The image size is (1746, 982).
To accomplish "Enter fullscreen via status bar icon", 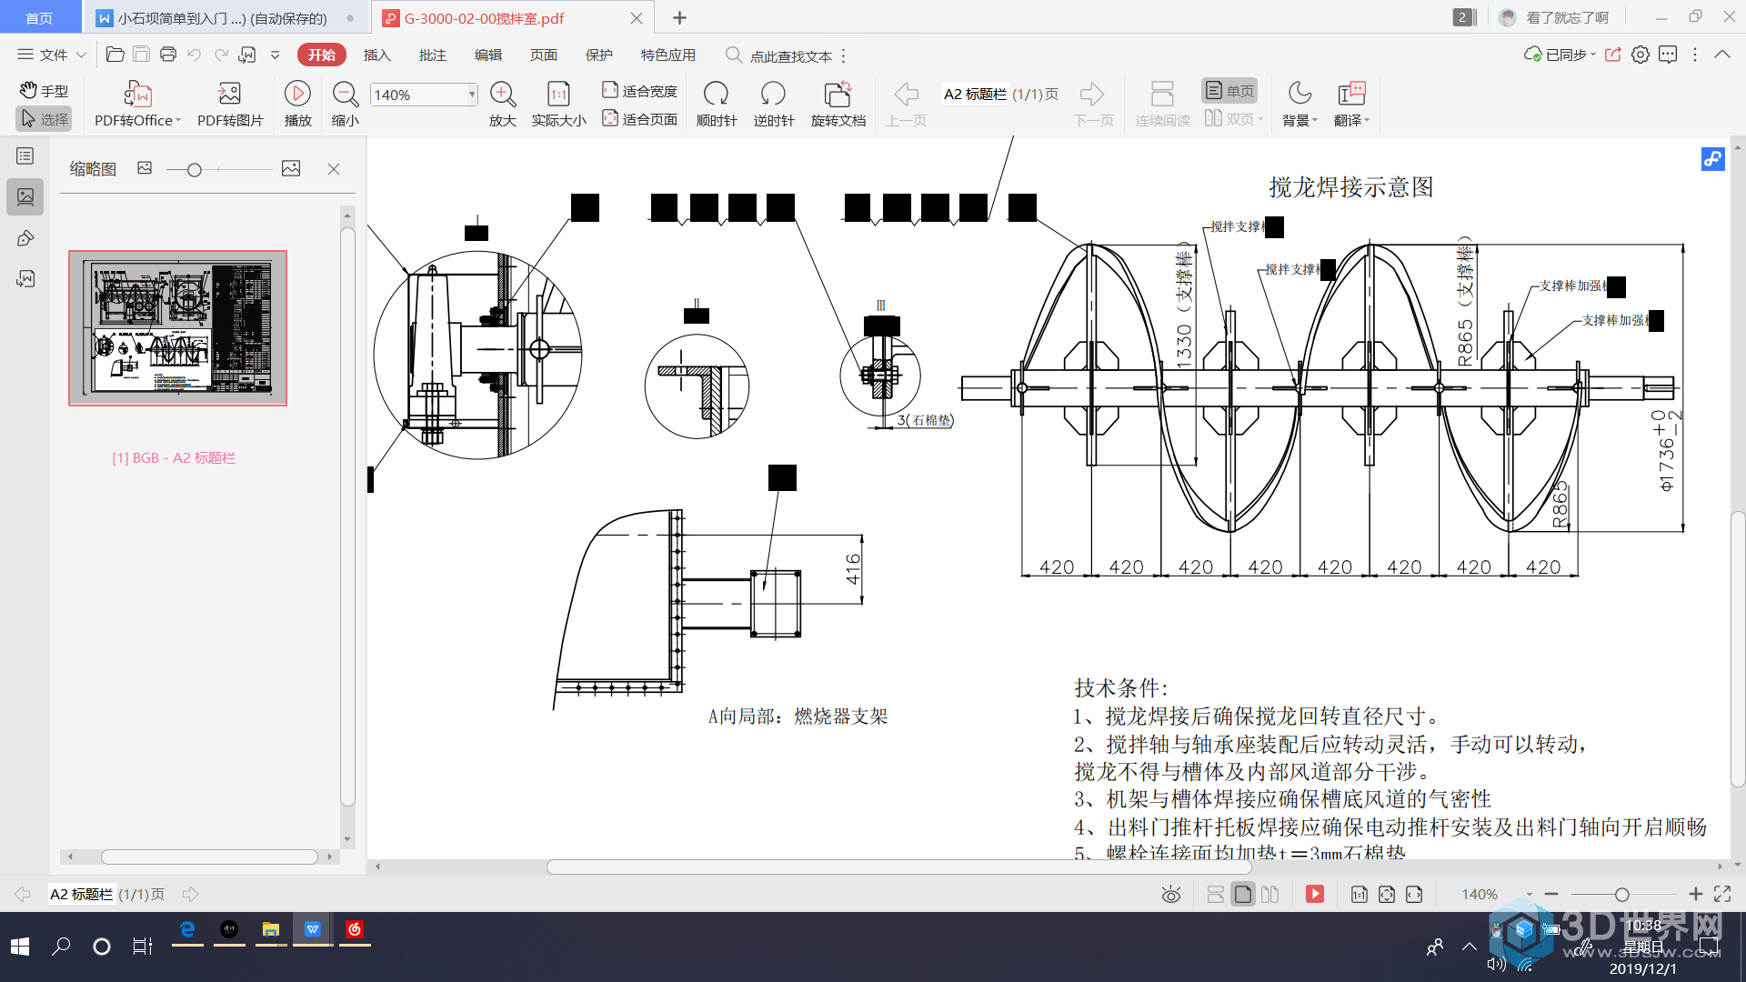I will [1722, 895].
